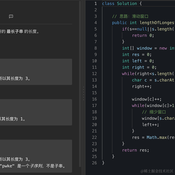Viewport: 175px width, 175px height.
Task: Click 'left++;' on line 20
Action: pos(150,125)
